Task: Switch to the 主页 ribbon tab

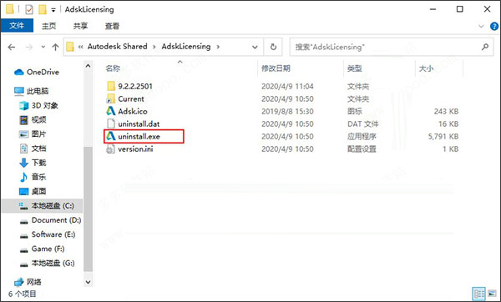Action: click(48, 26)
